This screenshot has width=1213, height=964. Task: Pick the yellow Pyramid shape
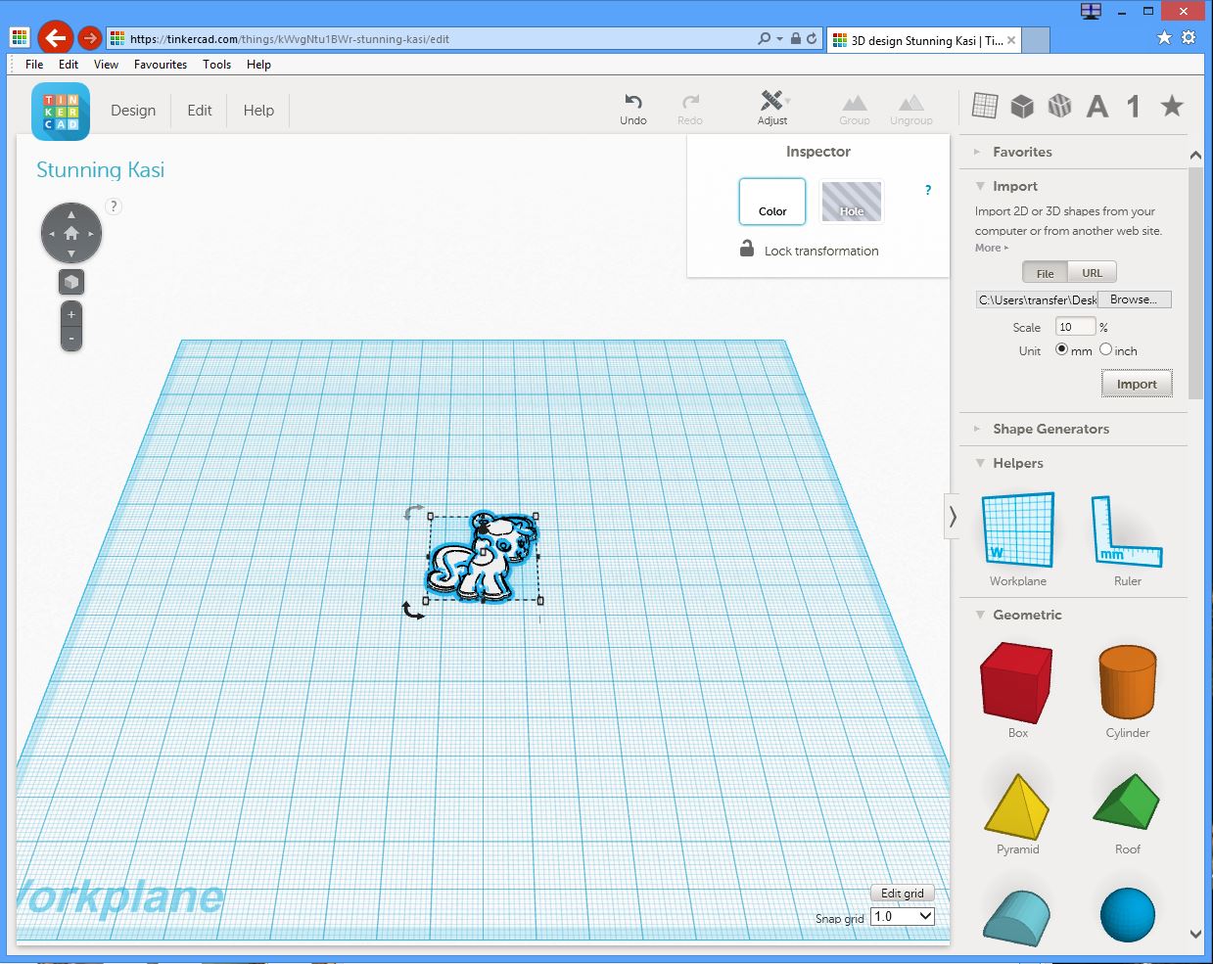pyautogui.click(x=1017, y=805)
